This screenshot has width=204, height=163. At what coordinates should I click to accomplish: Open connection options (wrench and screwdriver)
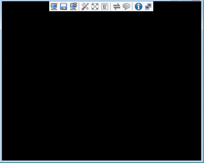tap(85, 7)
